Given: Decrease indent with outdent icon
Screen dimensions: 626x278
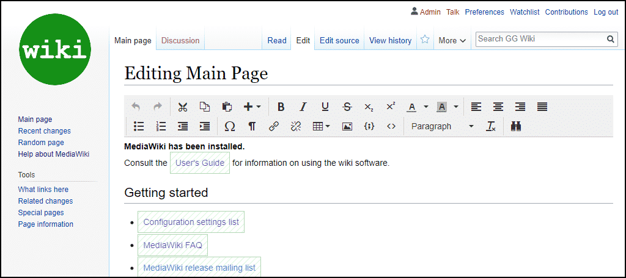Looking at the screenshot, I should pyautogui.click(x=183, y=126).
